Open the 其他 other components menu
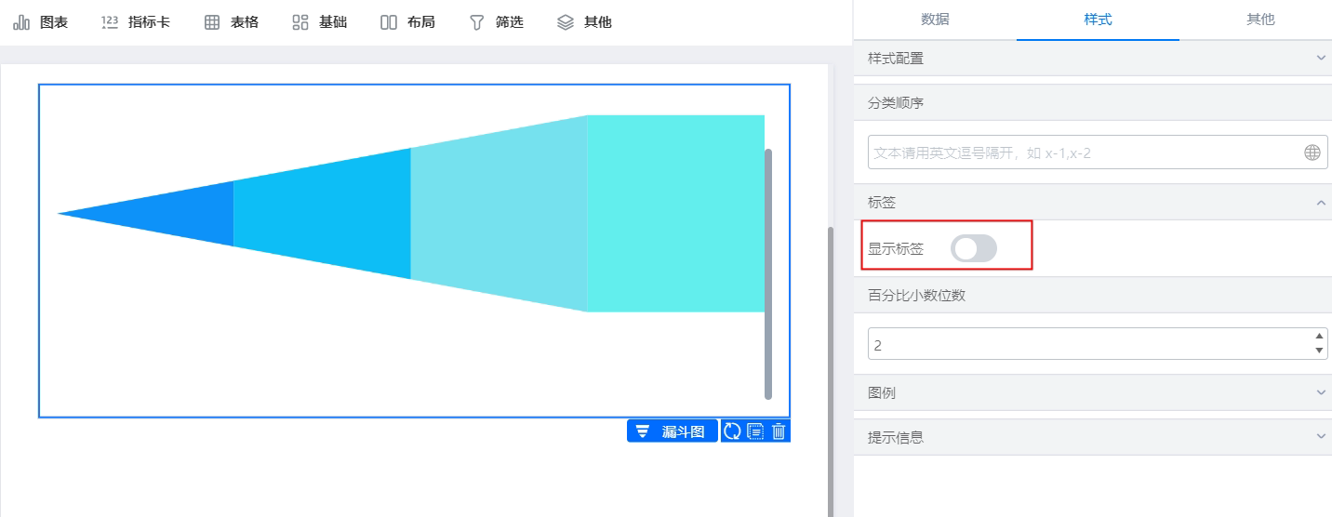Screen dimensions: 1332x517 584,22
